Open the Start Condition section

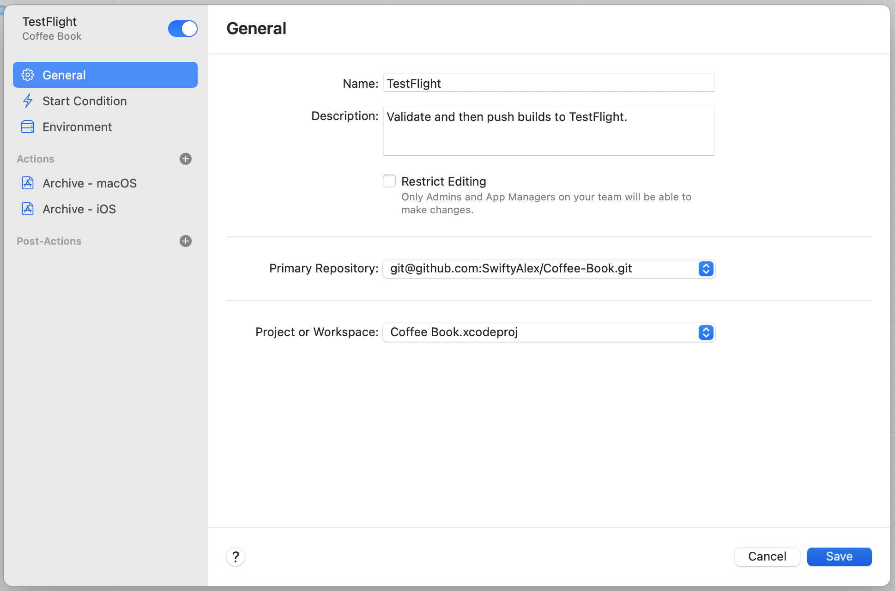tap(105, 101)
